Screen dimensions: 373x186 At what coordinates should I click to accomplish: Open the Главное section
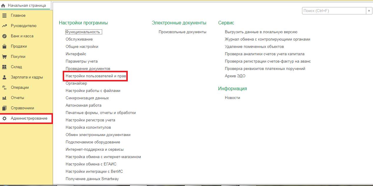pyautogui.click(x=18, y=16)
